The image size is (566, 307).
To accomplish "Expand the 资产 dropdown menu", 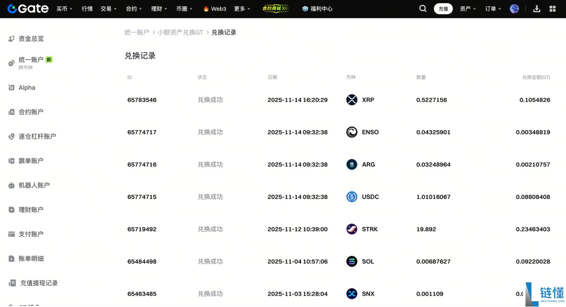I will (x=468, y=9).
